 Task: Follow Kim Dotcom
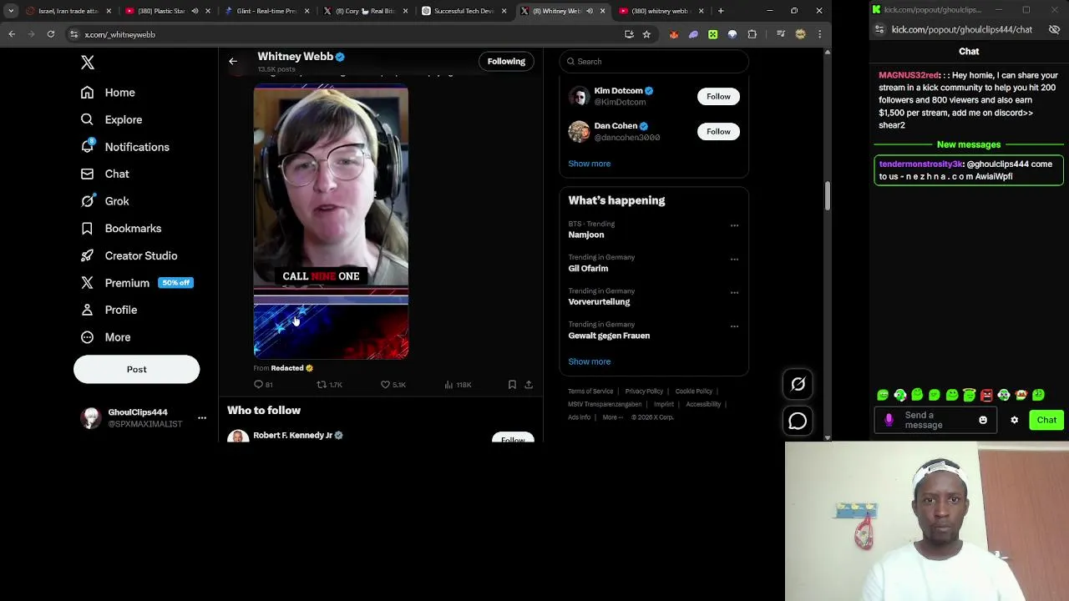pyautogui.click(x=718, y=96)
